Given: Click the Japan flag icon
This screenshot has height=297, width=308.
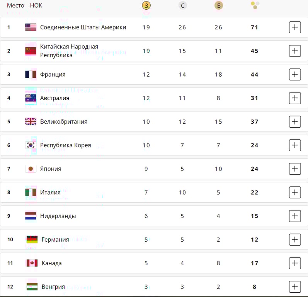Looking at the screenshot, I should 31,169.
